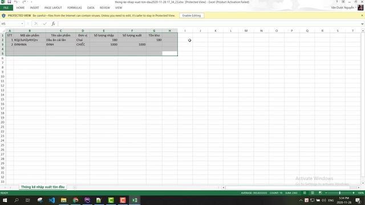Screen dimensions: 365x205
Task: Select the cell containing Dầu ăn cái lân
Action: (x=60, y=40)
